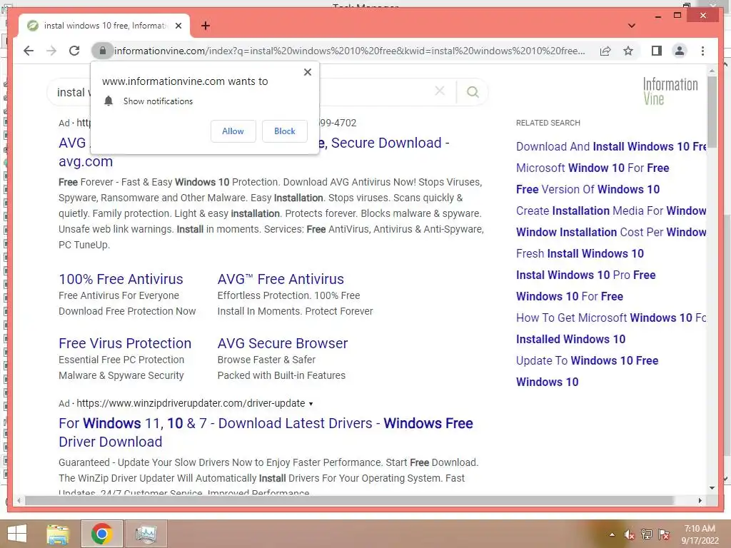This screenshot has height=548, width=731.
Task: Select 'Create Installation Media For Windows' related search
Action: tap(611, 211)
